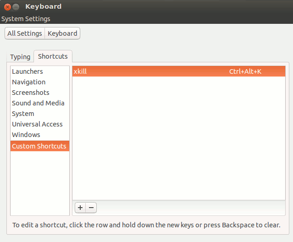This screenshot has height=242, width=293.
Task: Select System shortcut category
Action: click(x=40, y=114)
